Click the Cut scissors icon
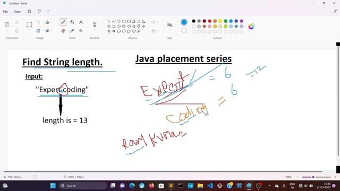 [x=16, y=22]
